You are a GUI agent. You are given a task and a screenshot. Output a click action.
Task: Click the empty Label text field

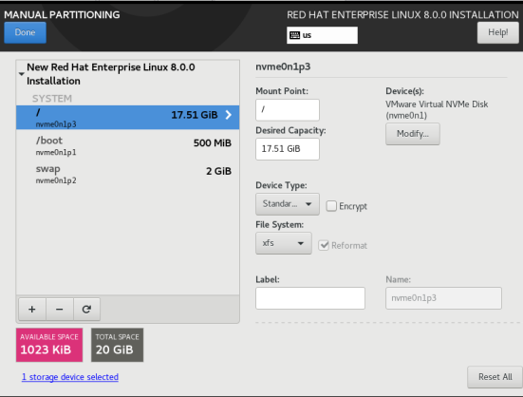(x=310, y=298)
